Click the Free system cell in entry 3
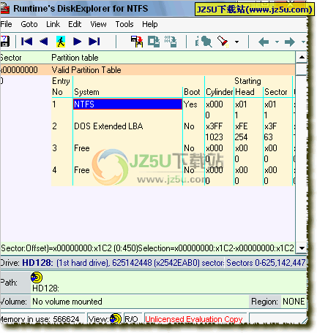The image size is (317, 333). pyautogui.click(x=82, y=148)
